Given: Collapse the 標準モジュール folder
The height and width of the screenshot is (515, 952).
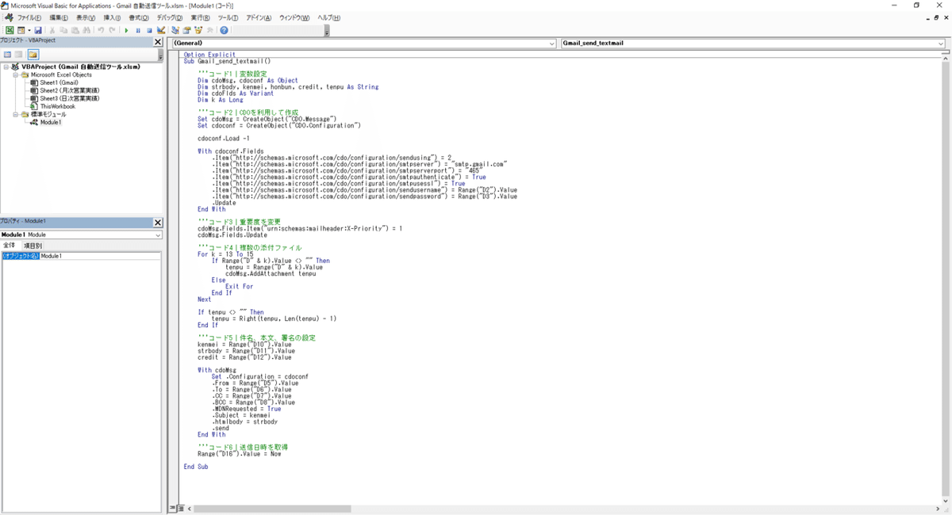Looking at the screenshot, I should [16, 114].
